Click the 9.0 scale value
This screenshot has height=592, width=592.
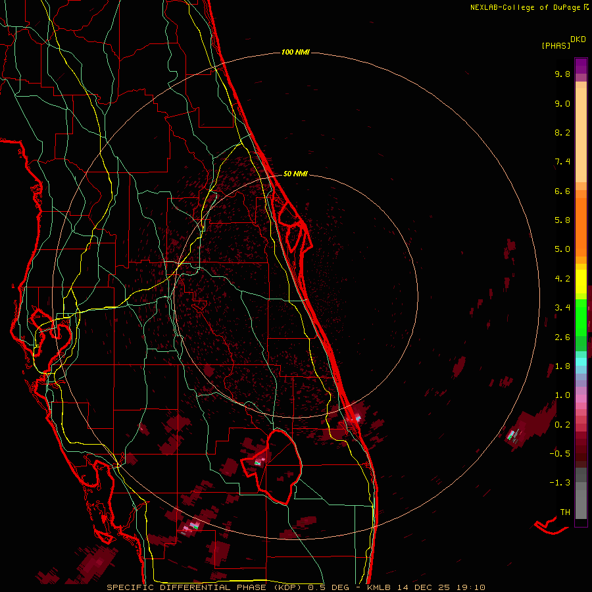tap(562, 103)
